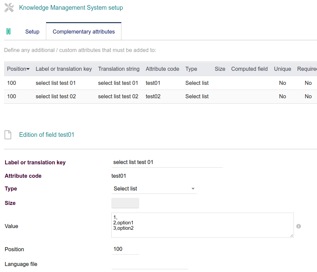The width and height of the screenshot is (317, 272).
Task: Click the Label or translation key input field
Action: point(167,162)
